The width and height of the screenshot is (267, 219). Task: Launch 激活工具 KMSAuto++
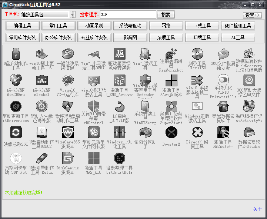[223, 132]
